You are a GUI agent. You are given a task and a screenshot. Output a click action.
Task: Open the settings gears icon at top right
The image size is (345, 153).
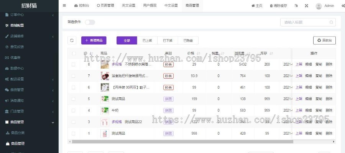click(343, 6)
